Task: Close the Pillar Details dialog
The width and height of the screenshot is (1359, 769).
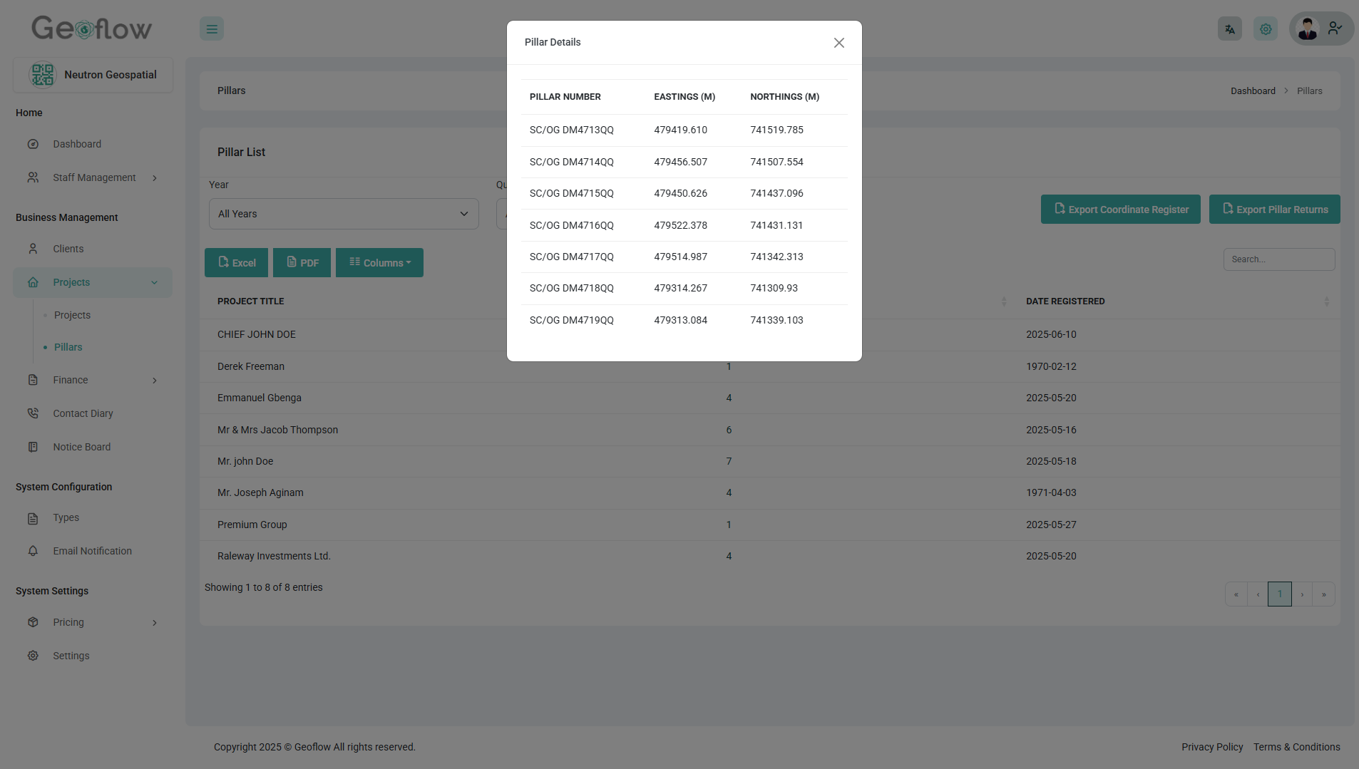Action: 839,43
